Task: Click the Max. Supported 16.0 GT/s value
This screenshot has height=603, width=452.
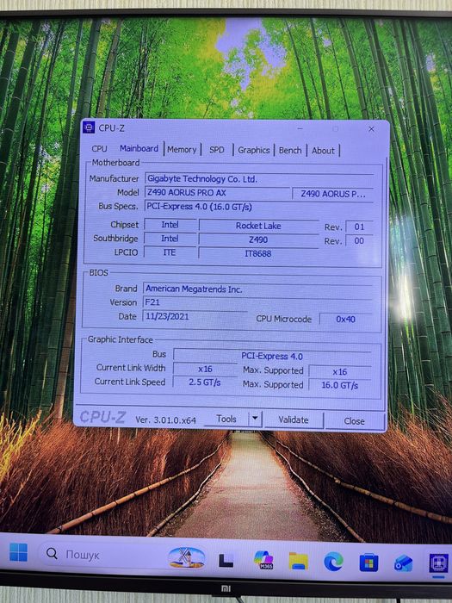Action: 340,385
